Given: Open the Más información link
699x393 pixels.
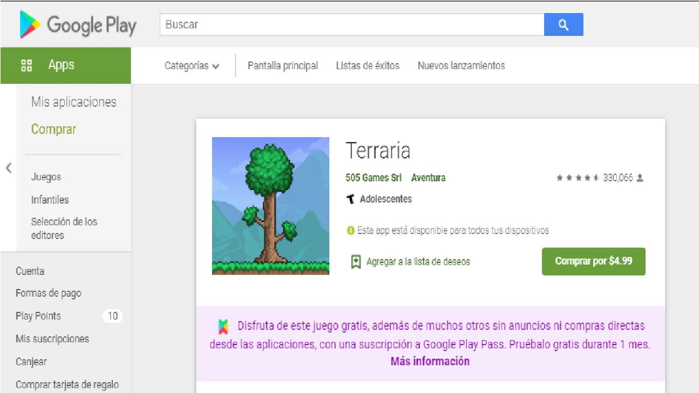Looking at the screenshot, I should click(430, 362).
